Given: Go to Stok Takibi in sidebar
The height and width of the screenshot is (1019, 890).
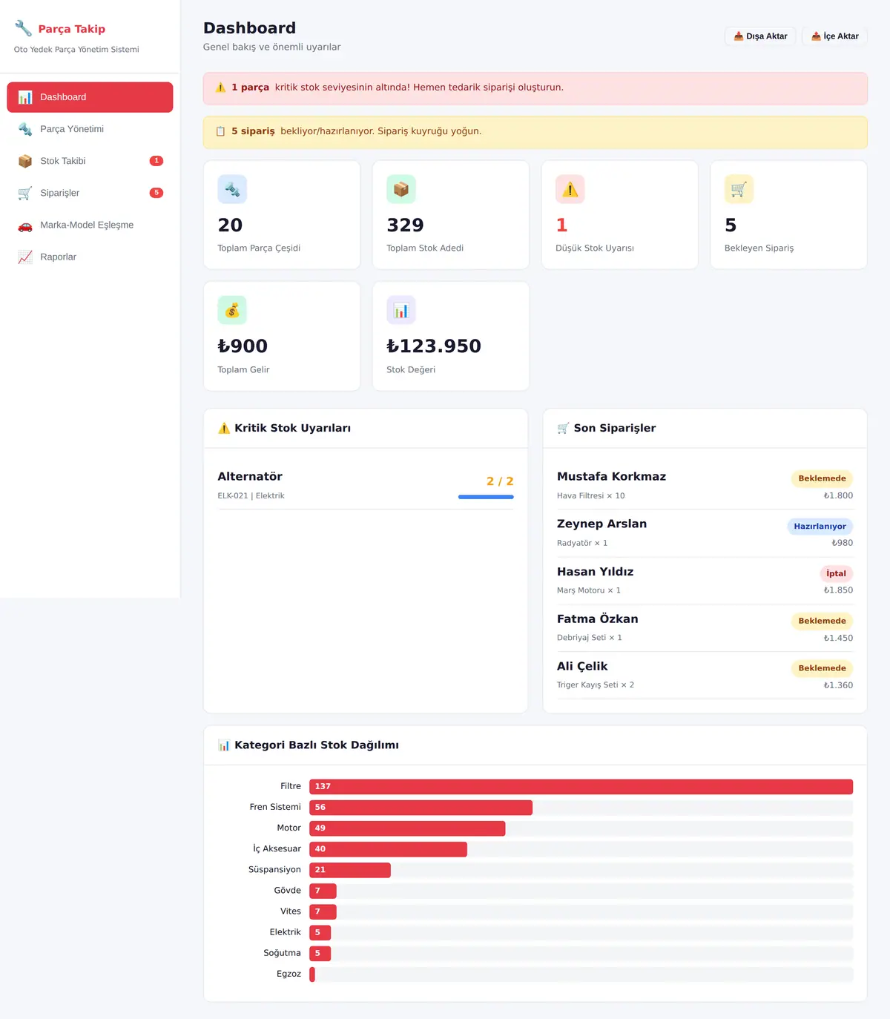Looking at the screenshot, I should [x=90, y=161].
